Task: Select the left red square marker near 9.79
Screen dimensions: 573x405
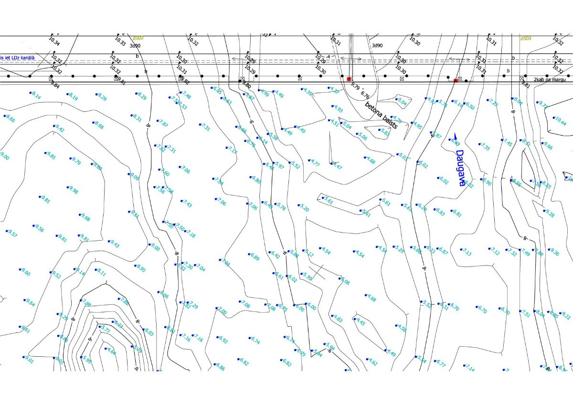Action: (x=349, y=79)
